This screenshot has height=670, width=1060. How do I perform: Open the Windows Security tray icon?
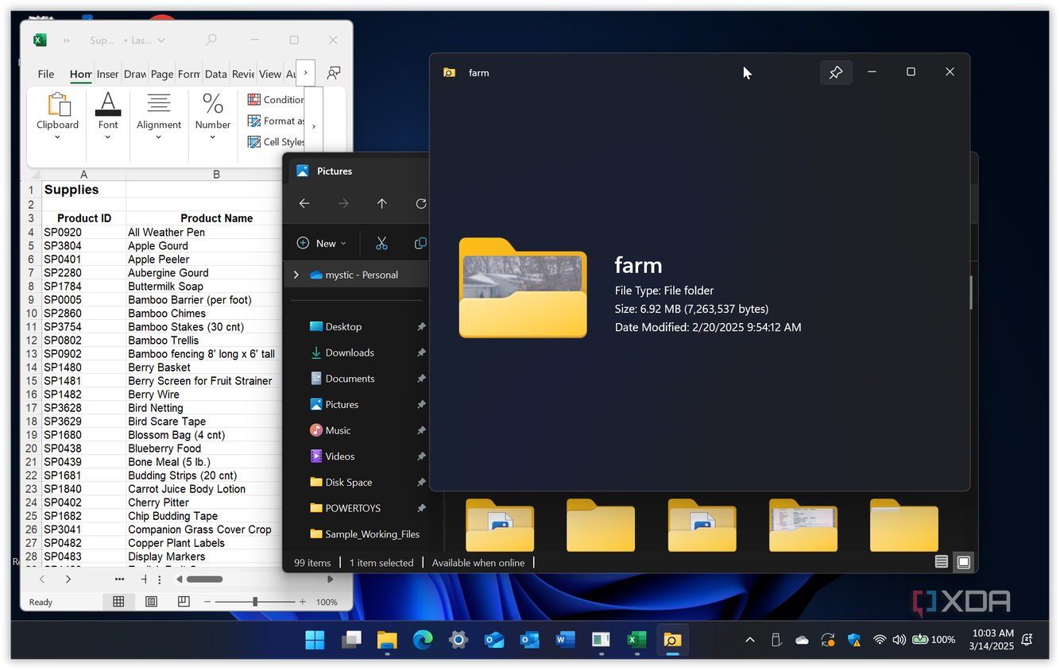point(854,640)
